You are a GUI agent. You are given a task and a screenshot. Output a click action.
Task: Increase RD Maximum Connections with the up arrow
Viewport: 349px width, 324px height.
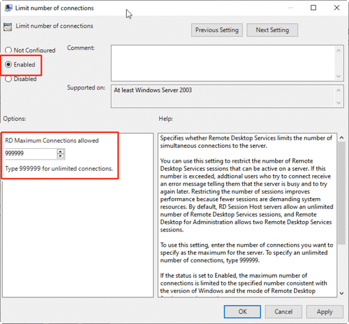coord(60,152)
